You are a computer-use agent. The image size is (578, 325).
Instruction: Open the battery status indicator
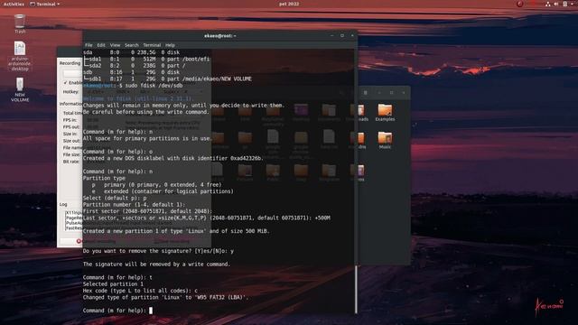click(565, 4)
